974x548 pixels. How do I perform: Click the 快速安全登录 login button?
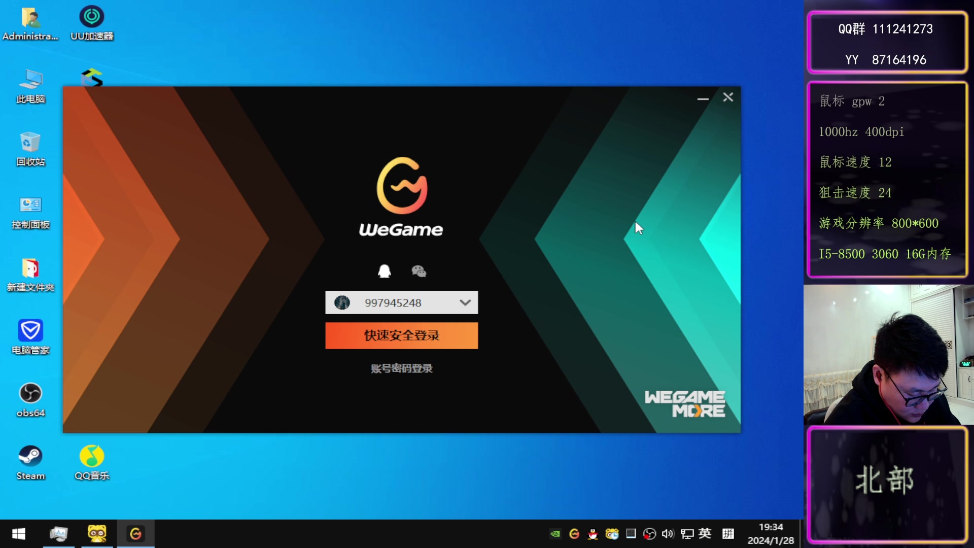pos(401,335)
